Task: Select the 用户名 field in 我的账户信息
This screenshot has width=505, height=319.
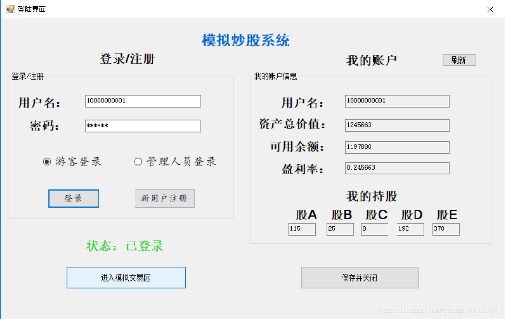Action: (x=397, y=101)
